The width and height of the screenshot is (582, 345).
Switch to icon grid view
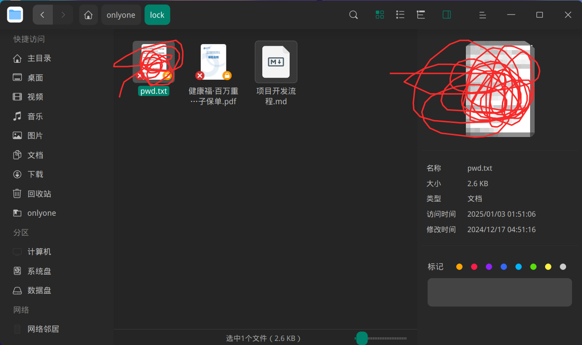coord(380,15)
